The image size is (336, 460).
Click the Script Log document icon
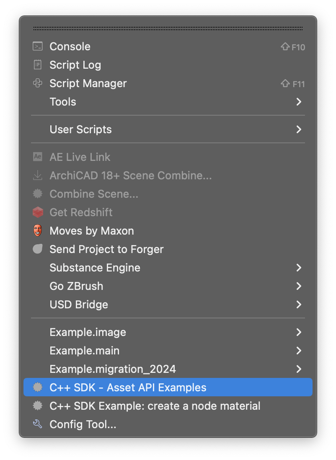tap(38, 65)
